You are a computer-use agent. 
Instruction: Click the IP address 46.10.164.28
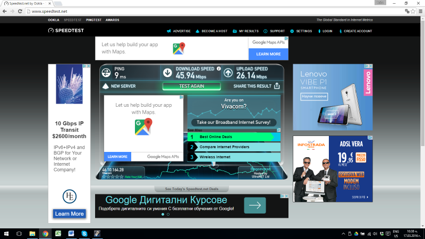(113, 170)
